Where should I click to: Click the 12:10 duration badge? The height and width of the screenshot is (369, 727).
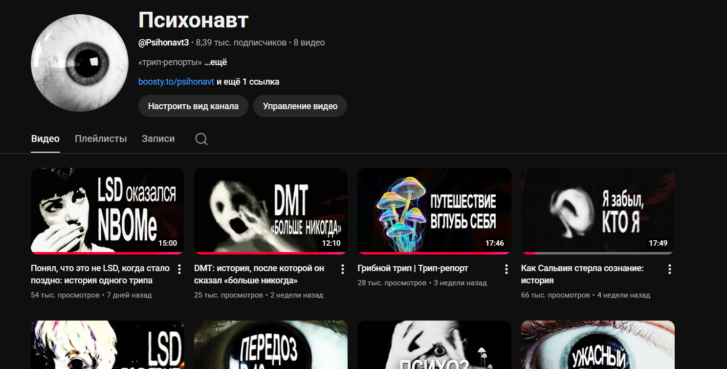point(331,243)
